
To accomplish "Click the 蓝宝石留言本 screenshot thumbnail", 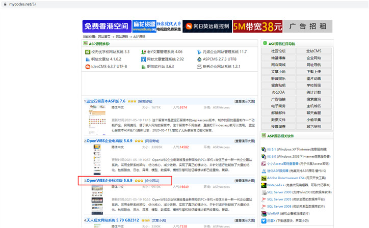I will coord(97,120).
